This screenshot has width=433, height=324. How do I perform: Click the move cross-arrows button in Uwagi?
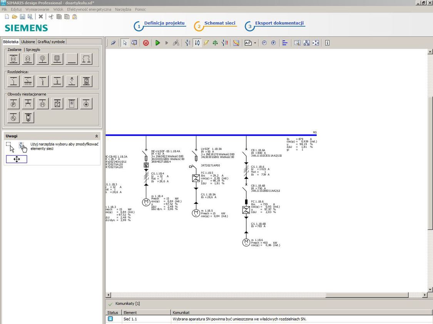pos(17,159)
